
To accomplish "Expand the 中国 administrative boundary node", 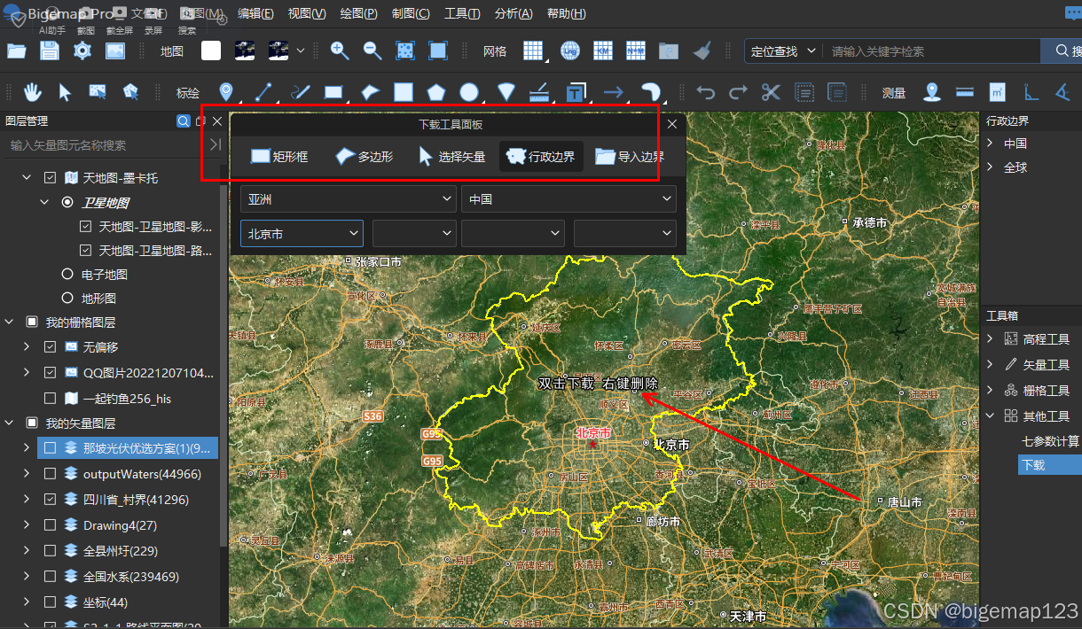I will click(x=990, y=144).
